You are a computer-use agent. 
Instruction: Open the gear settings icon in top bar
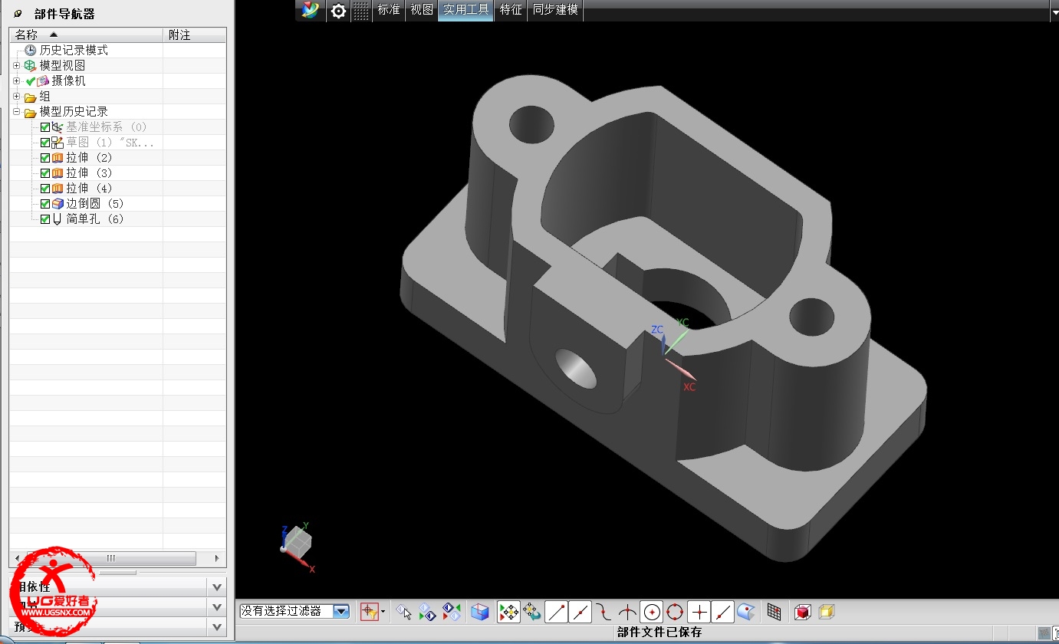click(338, 11)
